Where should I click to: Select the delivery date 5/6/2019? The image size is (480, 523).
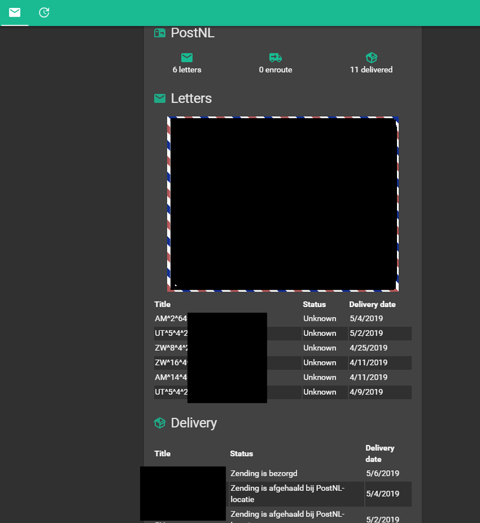pos(383,473)
